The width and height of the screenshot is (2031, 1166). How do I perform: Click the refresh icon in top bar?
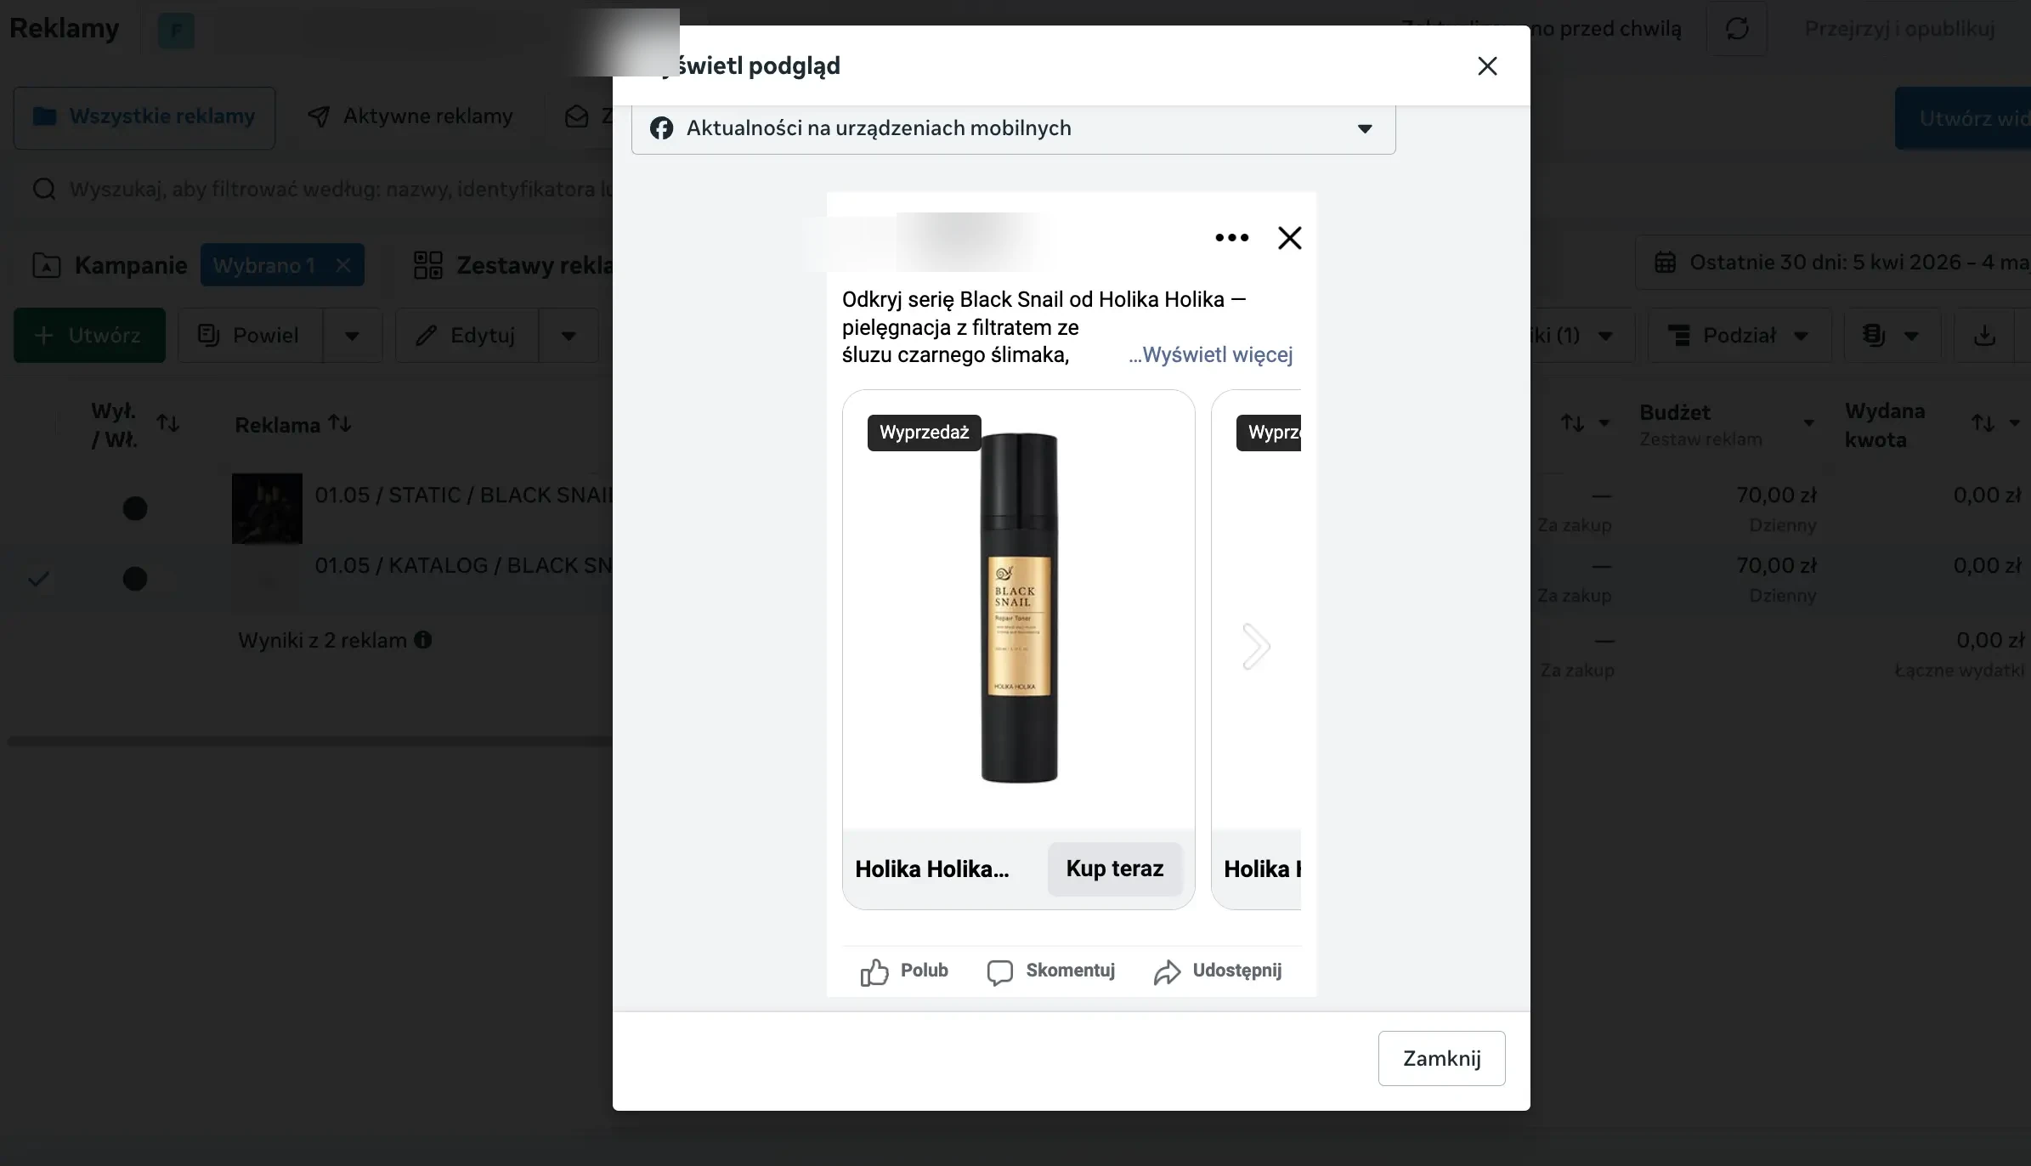pyautogui.click(x=1737, y=29)
